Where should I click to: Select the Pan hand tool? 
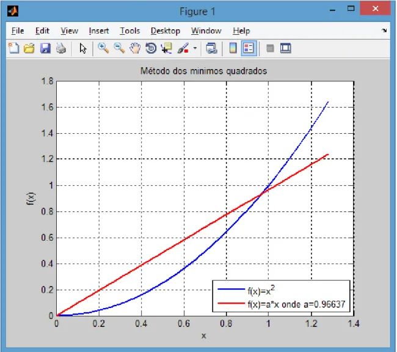pos(135,48)
